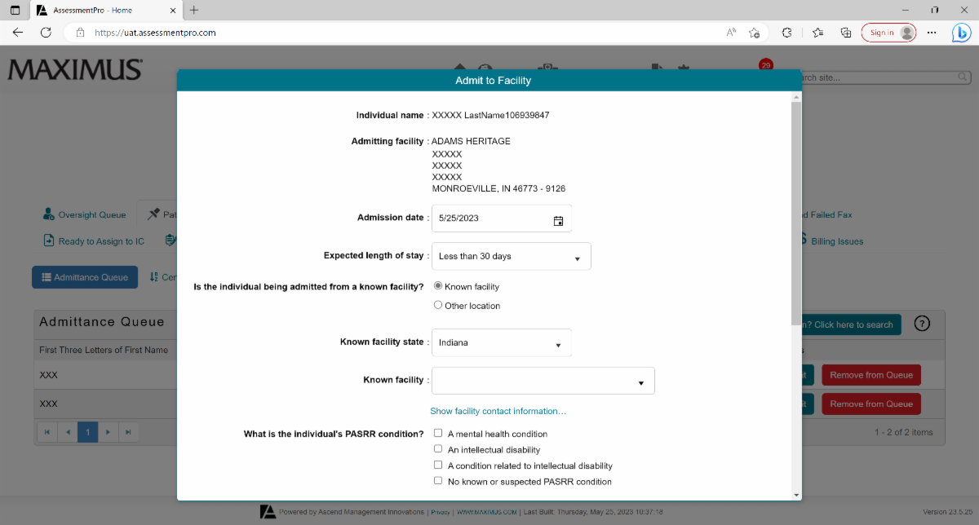Open browser Settings and more menu
The image size is (979, 525).
coord(932,33)
